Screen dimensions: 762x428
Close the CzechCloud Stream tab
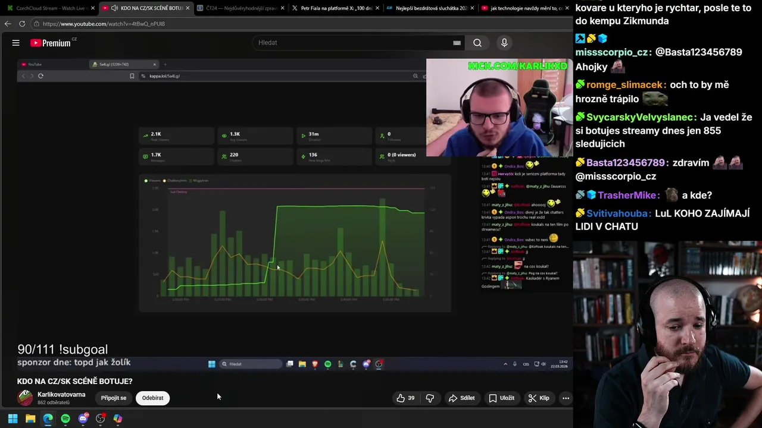pyautogui.click(x=92, y=8)
